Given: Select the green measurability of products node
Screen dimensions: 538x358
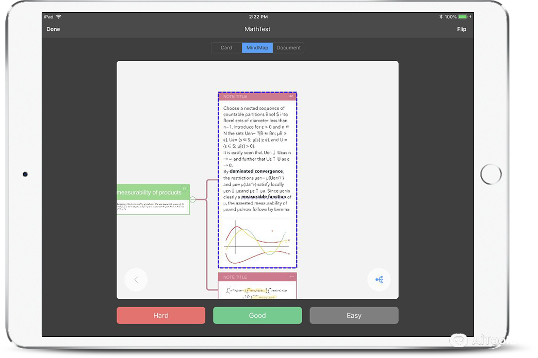Looking at the screenshot, I should pyautogui.click(x=150, y=193).
